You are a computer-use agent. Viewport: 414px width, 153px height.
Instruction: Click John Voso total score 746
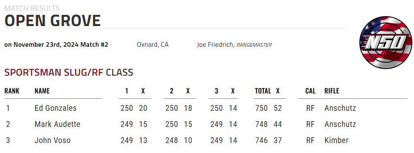click(x=261, y=140)
